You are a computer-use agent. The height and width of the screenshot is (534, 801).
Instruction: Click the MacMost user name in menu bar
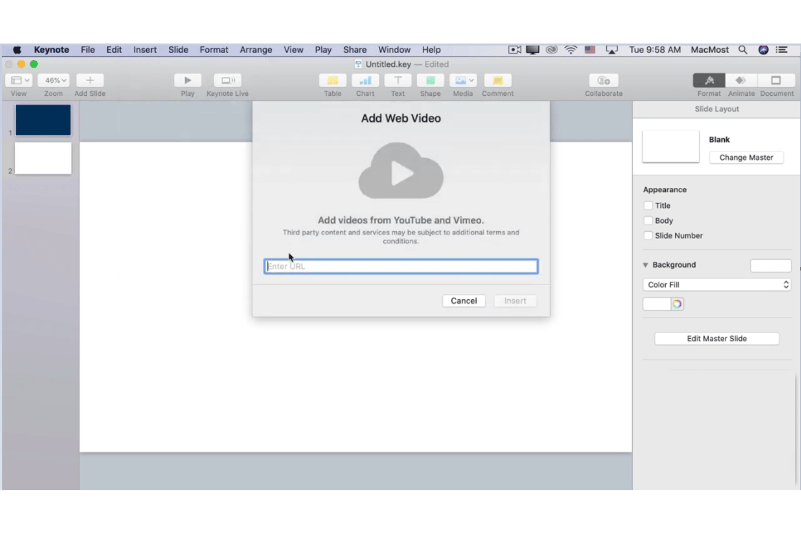(x=710, y=50)
